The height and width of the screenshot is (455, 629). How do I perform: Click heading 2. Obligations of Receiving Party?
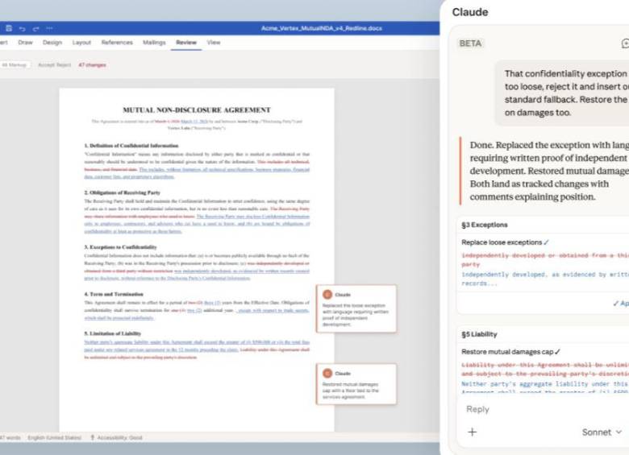(122, 192)
